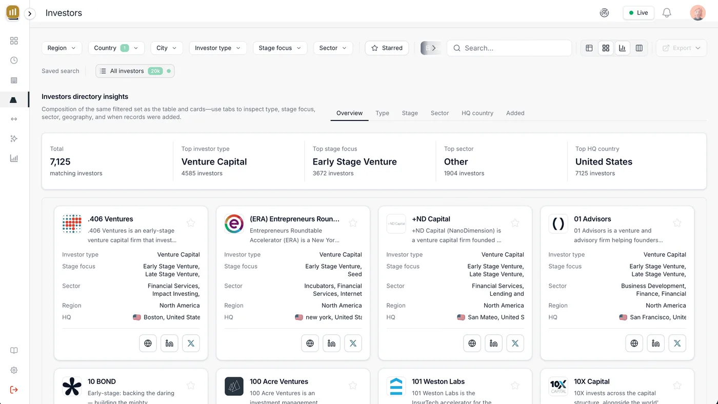Viewport: 718px width, 404px height.
Task: Toggle the Starred filter
Action: click(387, 48)
